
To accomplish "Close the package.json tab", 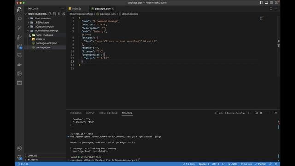I will [x=113, y=9].
